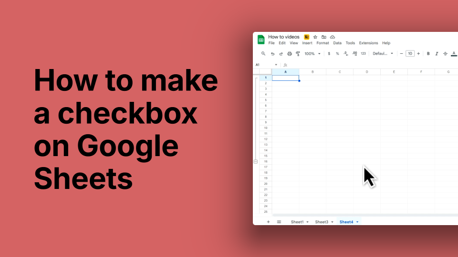Image resolution: width=458 pixels, height=257 pixels.
Task: Open the move-to-folder icon
Action: point(323,37)
